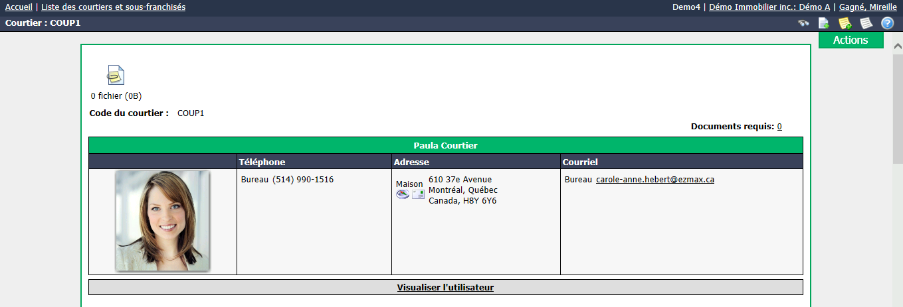Click the green Paula Courtier header bar
Screen dimensions: 903x307
tap(445, 145)
